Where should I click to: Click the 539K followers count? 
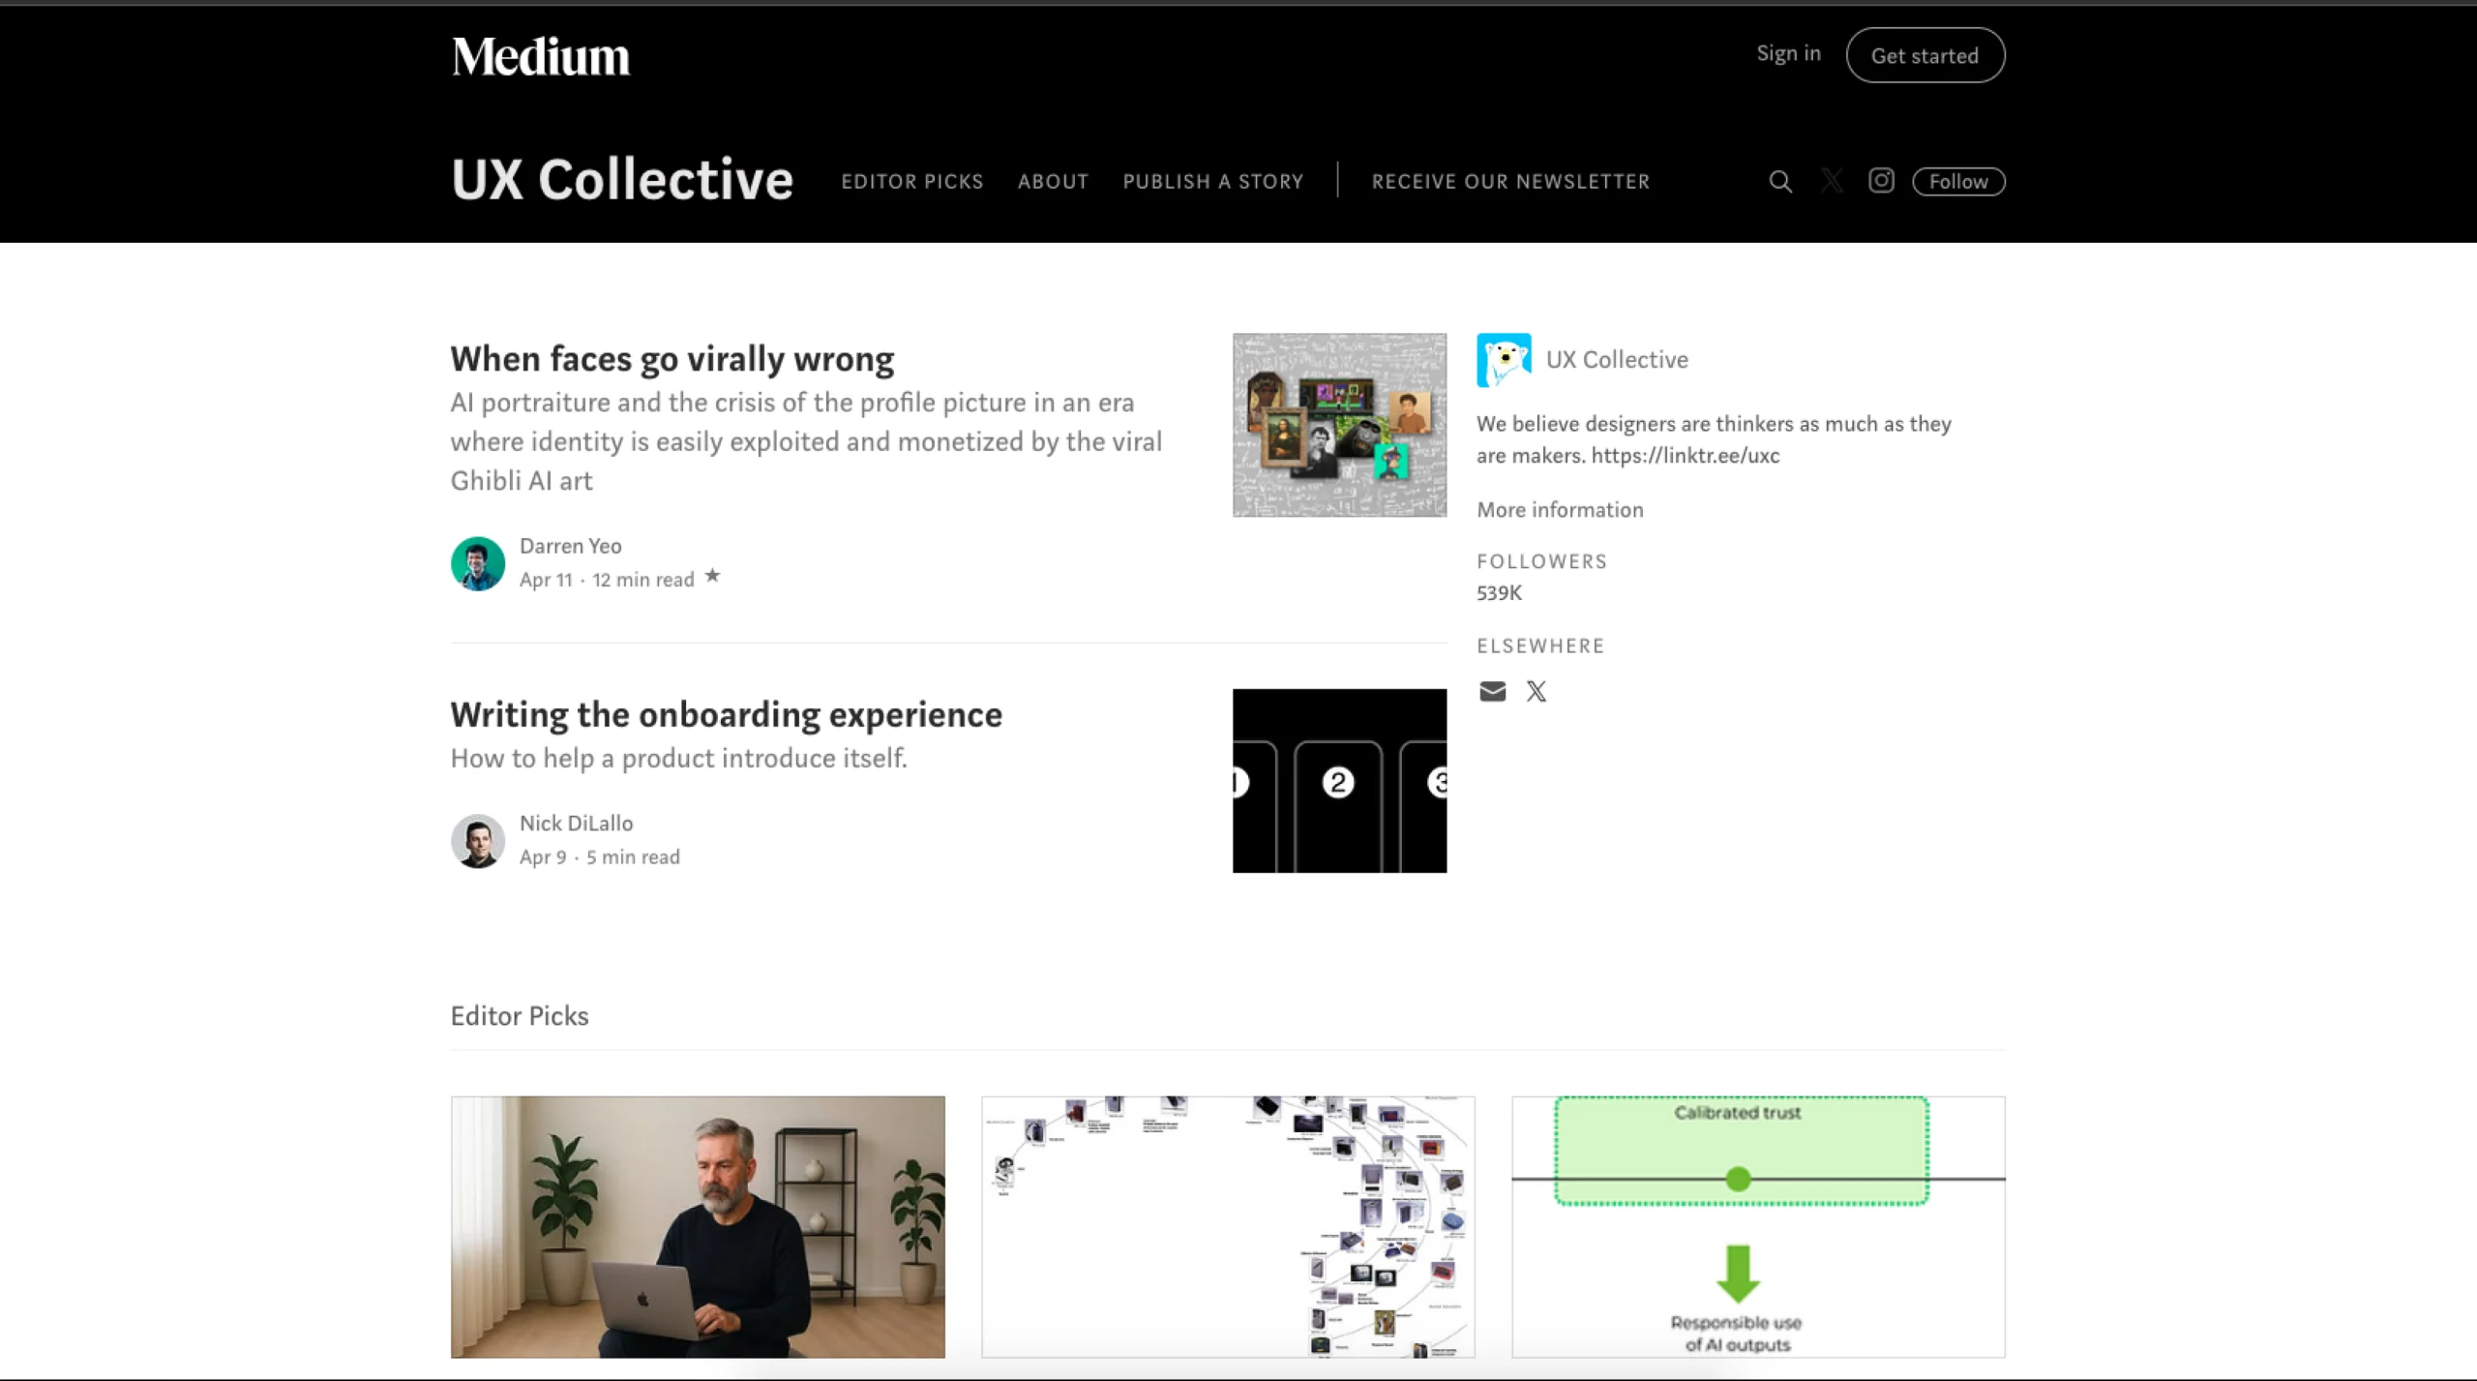click(1499, 593)
